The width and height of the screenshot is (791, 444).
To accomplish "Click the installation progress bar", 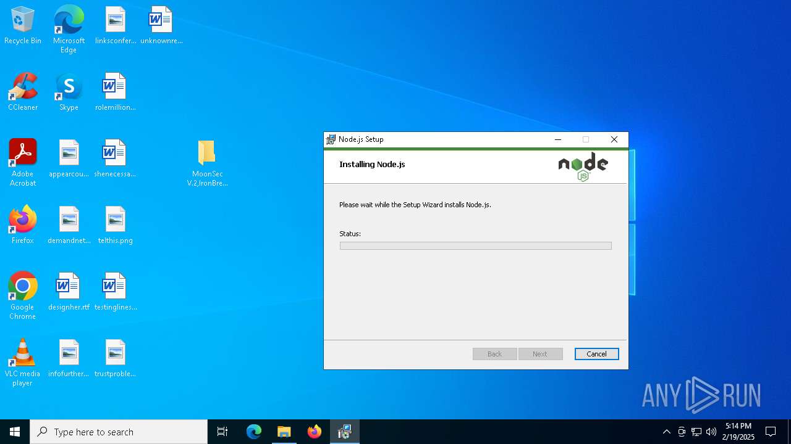I will 476,245.
